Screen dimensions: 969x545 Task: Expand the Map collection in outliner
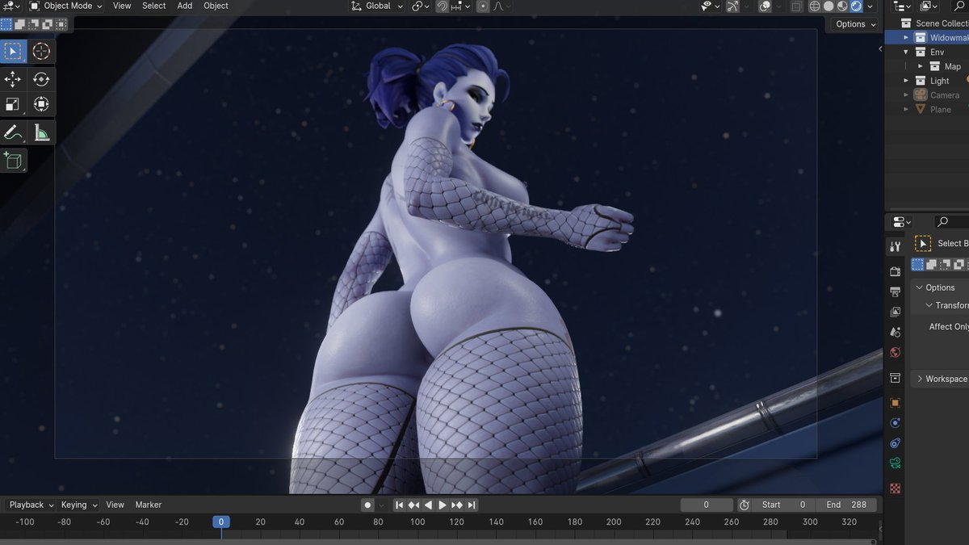coord(919,66)
